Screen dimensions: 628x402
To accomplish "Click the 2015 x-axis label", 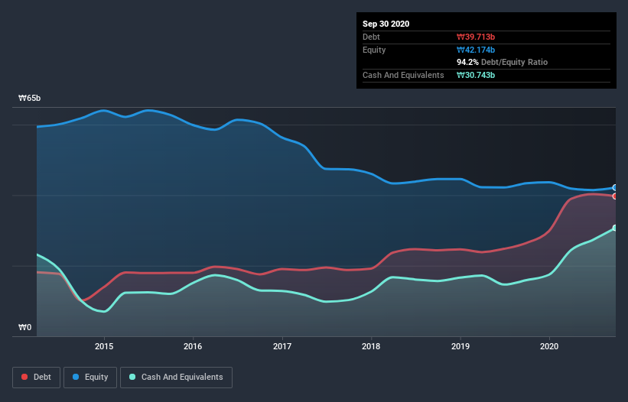I will click(x=104, y=346).
